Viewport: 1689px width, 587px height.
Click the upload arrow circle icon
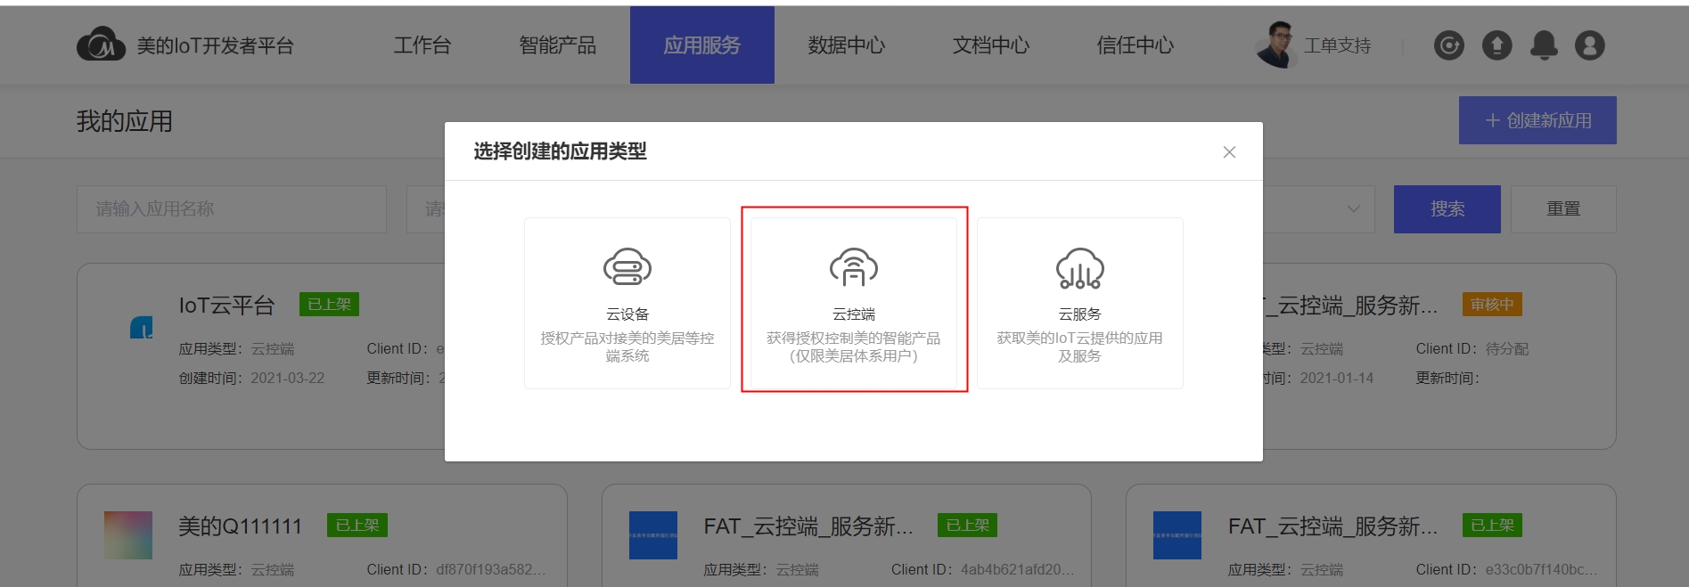[x=1496, y=45]
